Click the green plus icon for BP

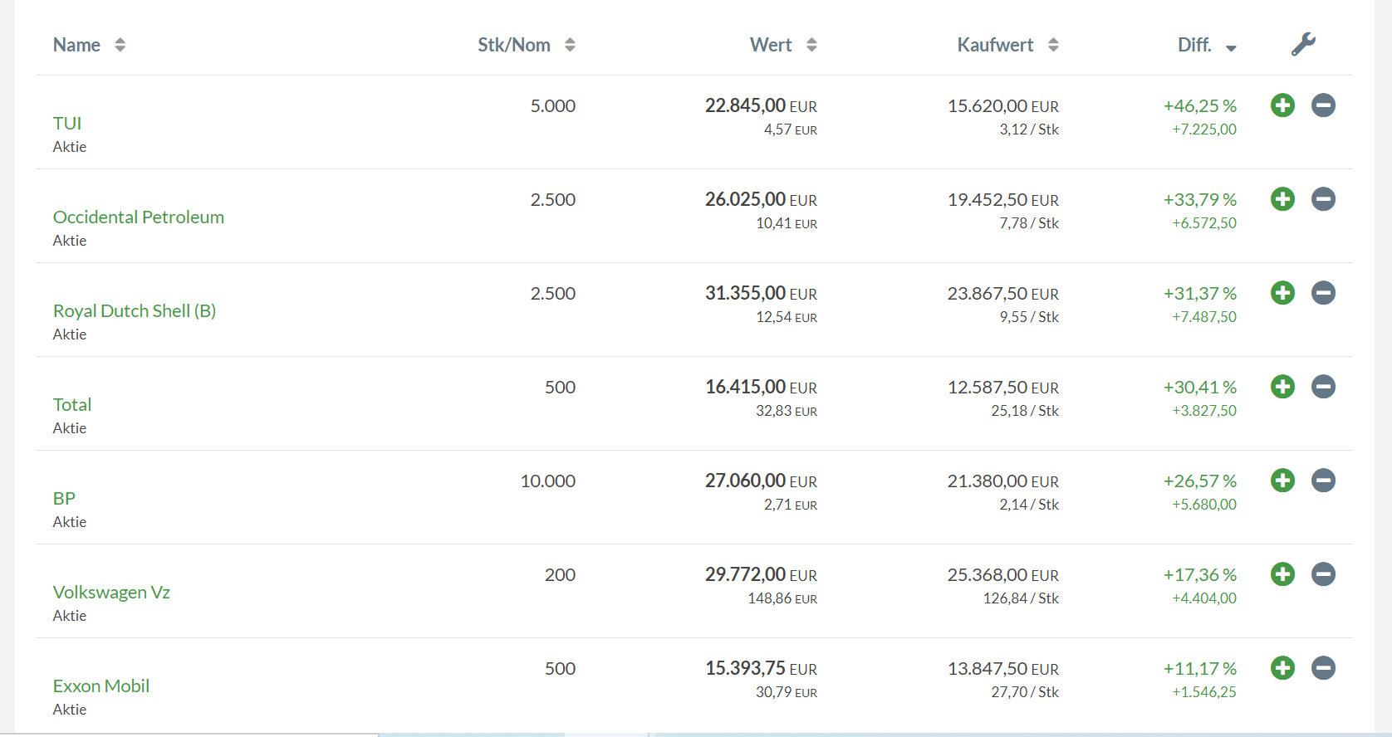pos(1282,481)
